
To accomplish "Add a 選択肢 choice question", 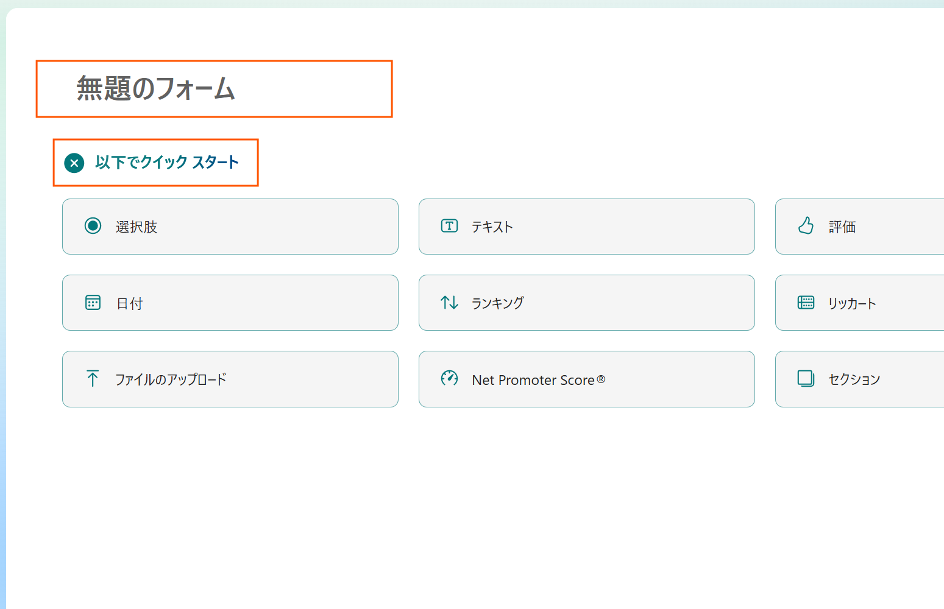I will [x=230, y=227].
